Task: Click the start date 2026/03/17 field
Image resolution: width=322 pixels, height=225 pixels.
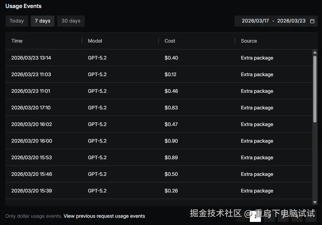Action: click(x=255, y=21)
